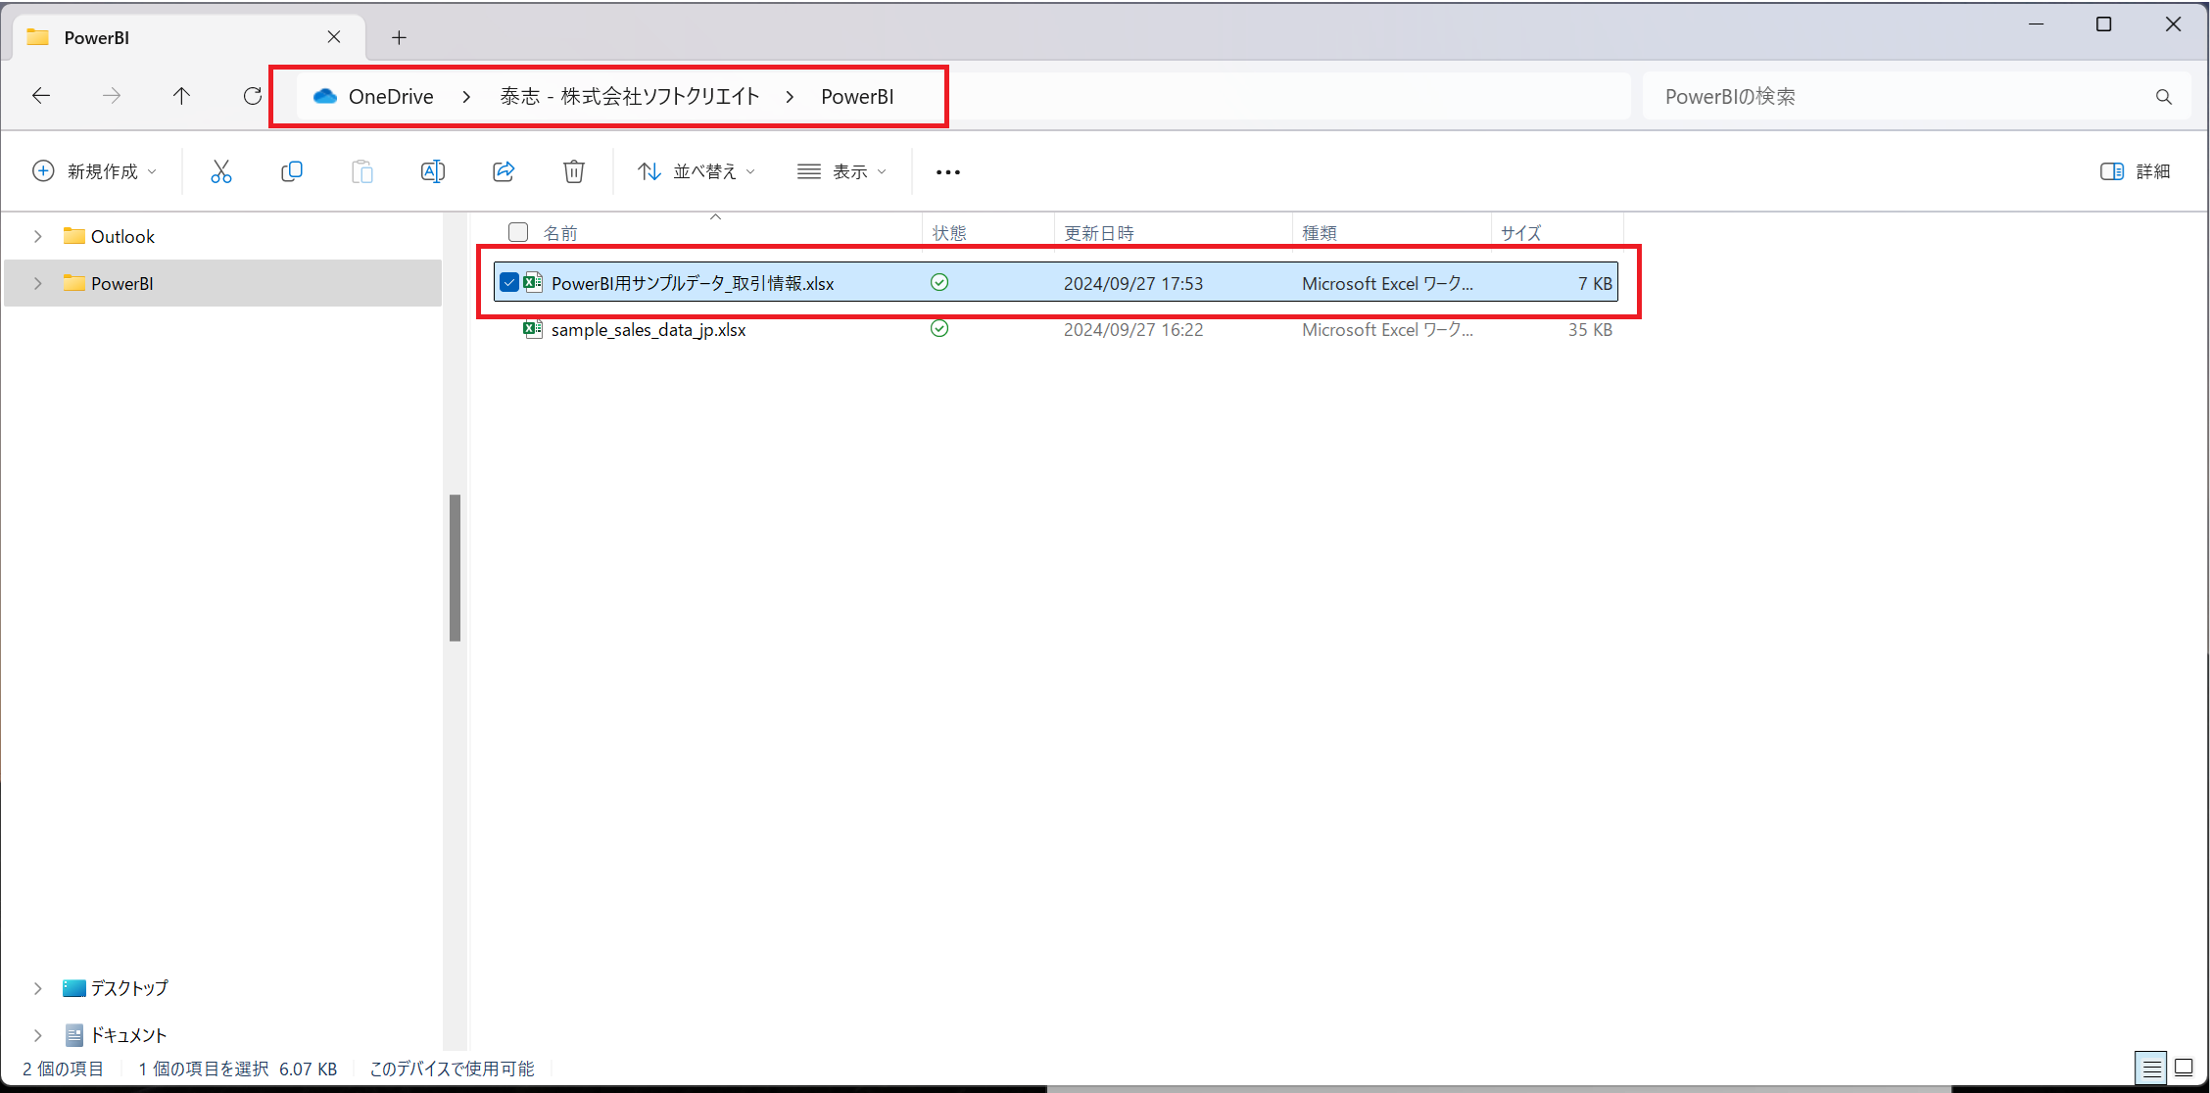Image resolution: width=2210 pixels, height=1093 pixels.
Task: Click sync status icon of PowerBI用サンプルデータ row
Action: coord(939,282)
